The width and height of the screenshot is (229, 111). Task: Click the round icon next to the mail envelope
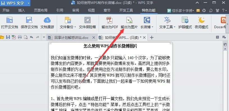tap(204, 10)
